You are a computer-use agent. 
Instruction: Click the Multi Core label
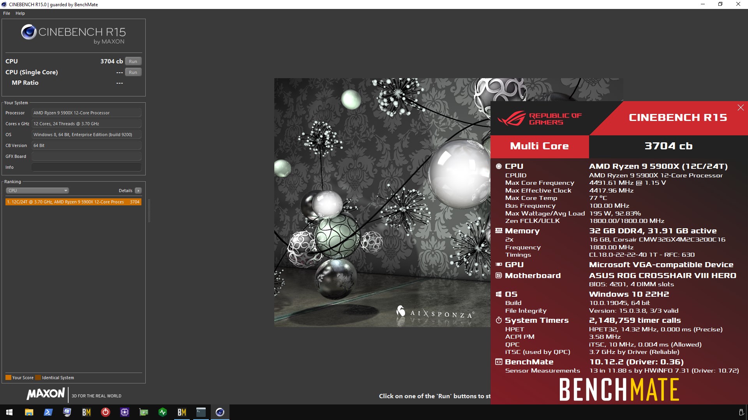[x=539, y=146]
